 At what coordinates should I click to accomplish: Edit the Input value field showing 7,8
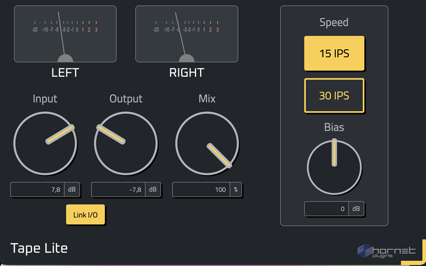click(37, 189)
